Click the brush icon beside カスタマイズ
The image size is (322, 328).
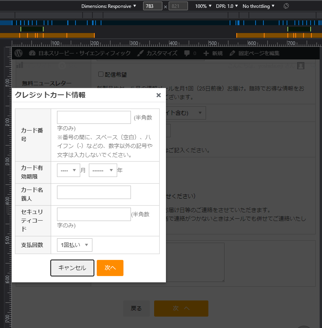140,53
